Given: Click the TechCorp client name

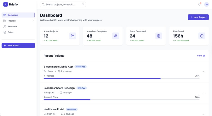Looking at the screenshot, I should [48, 71].
